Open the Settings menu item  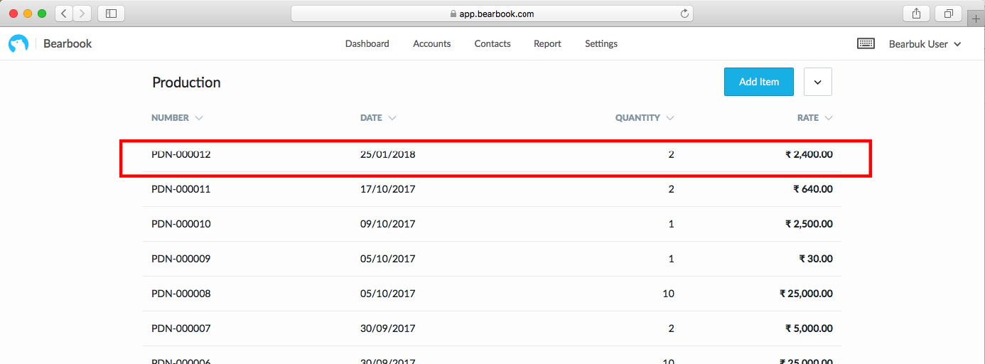coord(601,44)
